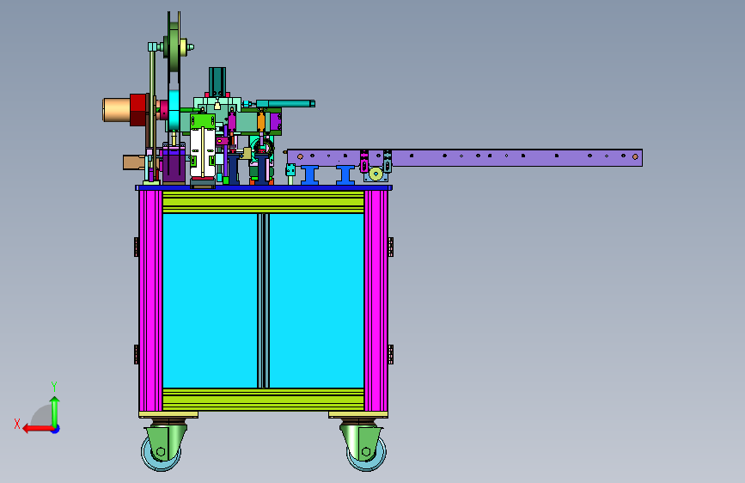Screen dimensions: 745x483
Task: Select the yellow roller beneath the purple rail
Action: (x=376, y=174)
